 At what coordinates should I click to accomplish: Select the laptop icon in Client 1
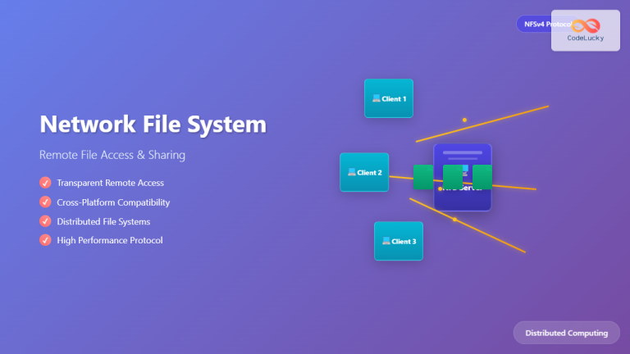tap(377, 98)
